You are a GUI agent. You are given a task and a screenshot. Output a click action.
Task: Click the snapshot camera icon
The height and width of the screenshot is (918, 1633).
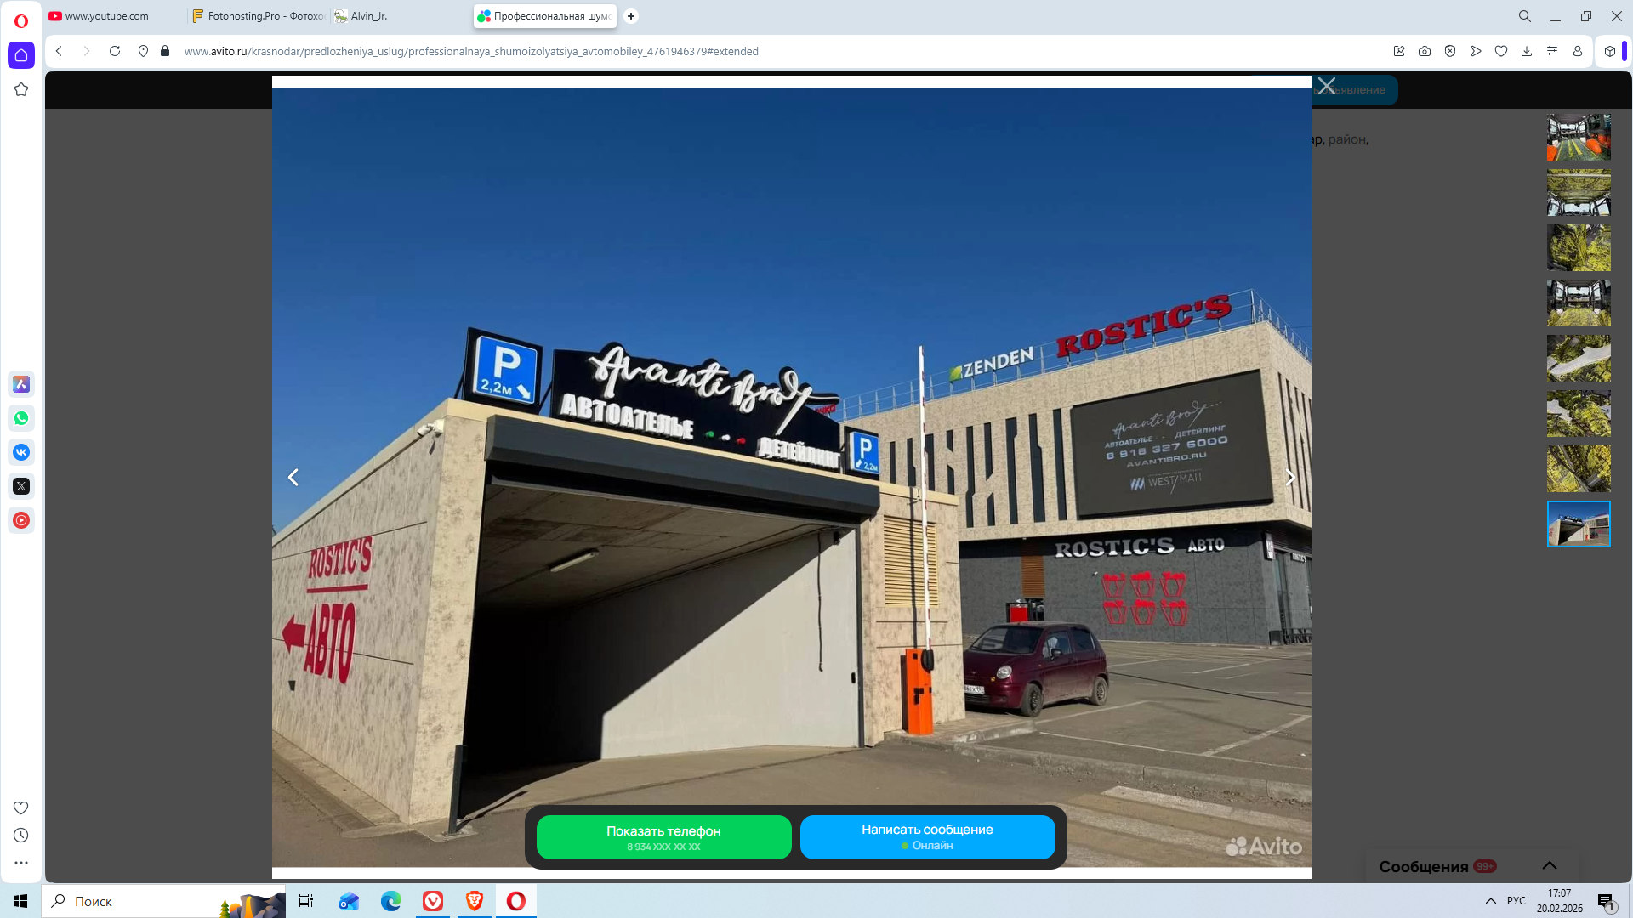click(x=1425, y=51)
